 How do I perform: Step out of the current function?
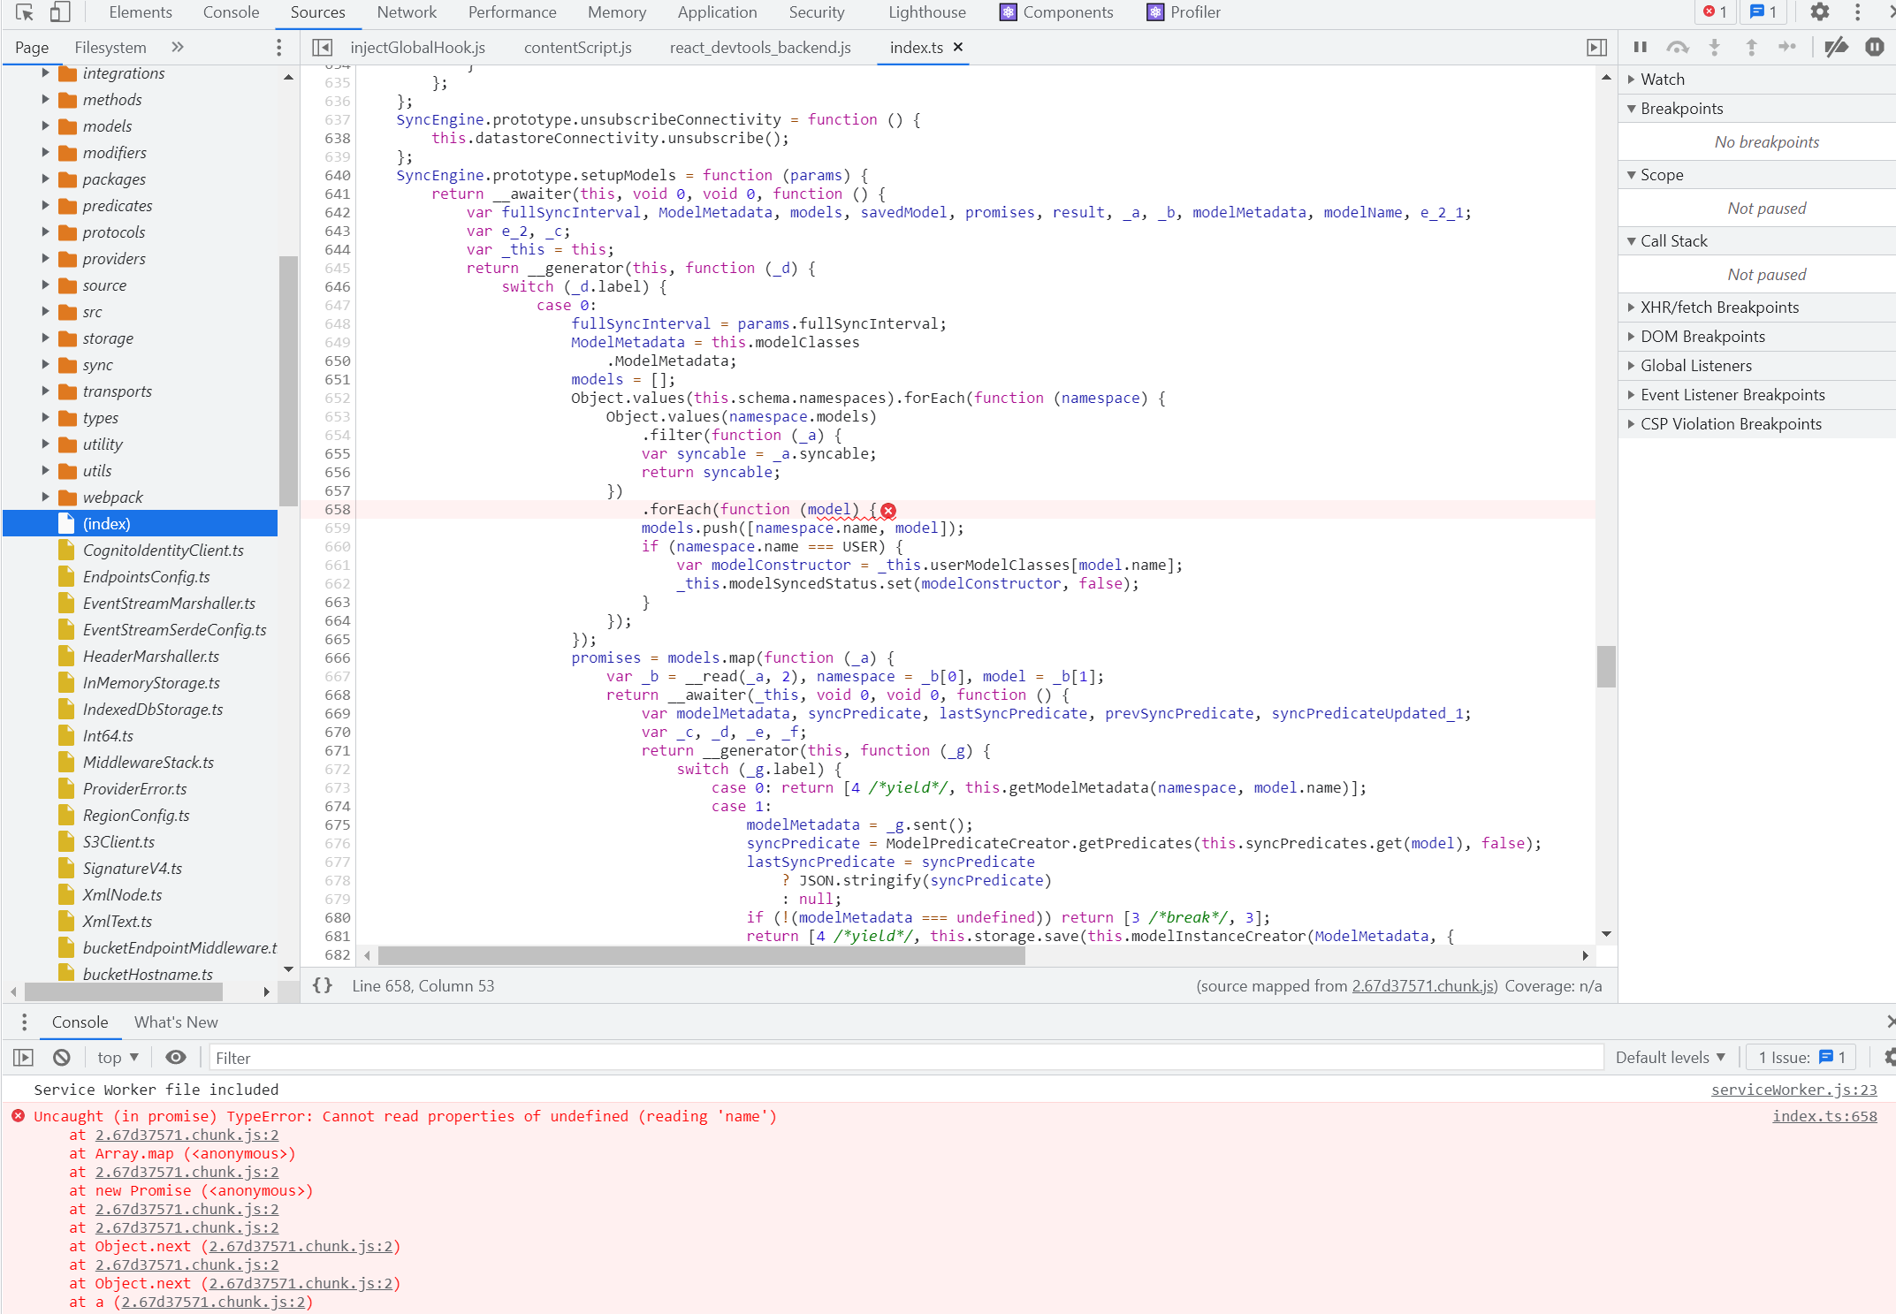(x=1752, y=47)
